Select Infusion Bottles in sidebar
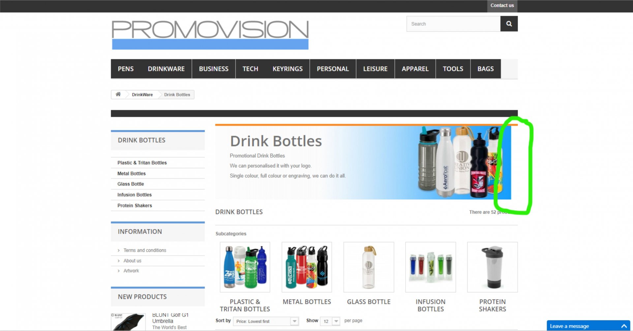The height and width of the screenshot is (331, 633). tap(135, 195)
